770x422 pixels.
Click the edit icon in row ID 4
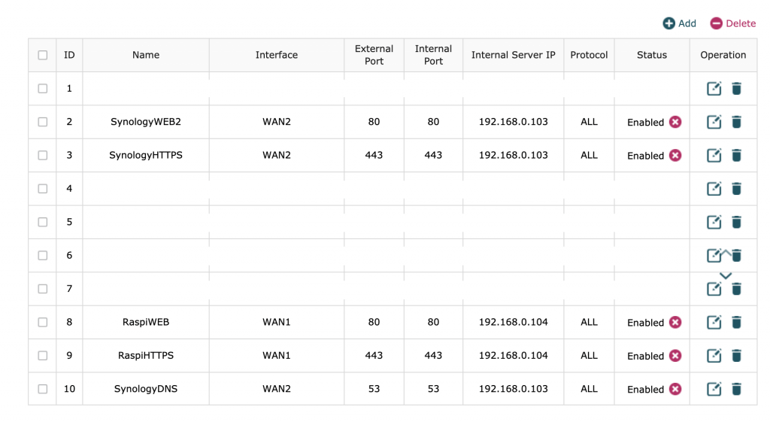click(x=714, y=189)
